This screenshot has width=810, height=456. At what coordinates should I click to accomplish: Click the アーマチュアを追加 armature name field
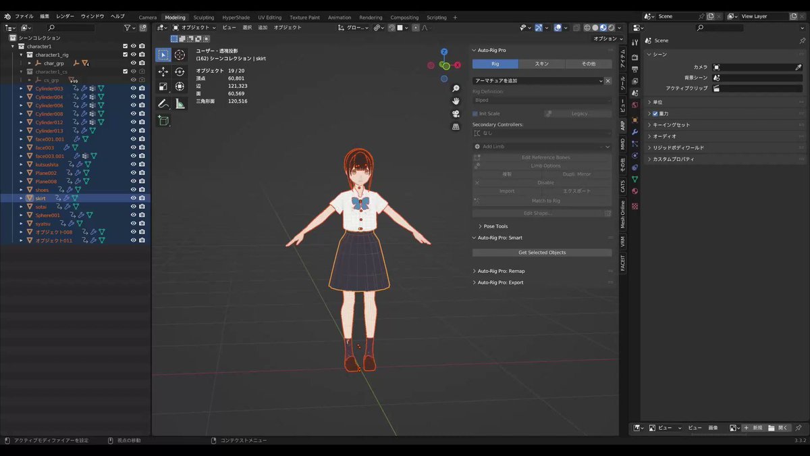533,80
